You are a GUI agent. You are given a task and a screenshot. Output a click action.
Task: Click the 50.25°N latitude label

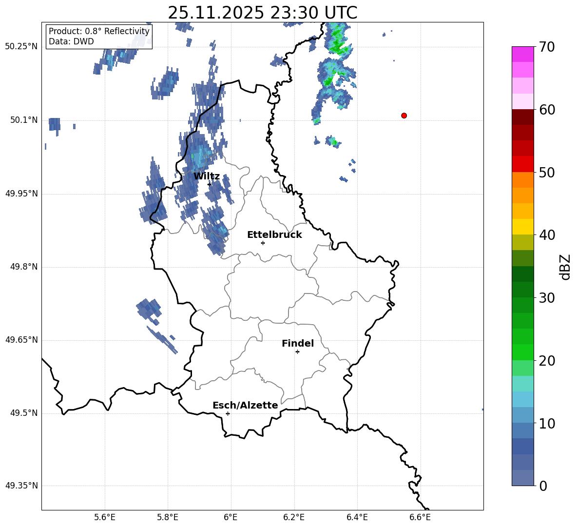tap(21, 47)
